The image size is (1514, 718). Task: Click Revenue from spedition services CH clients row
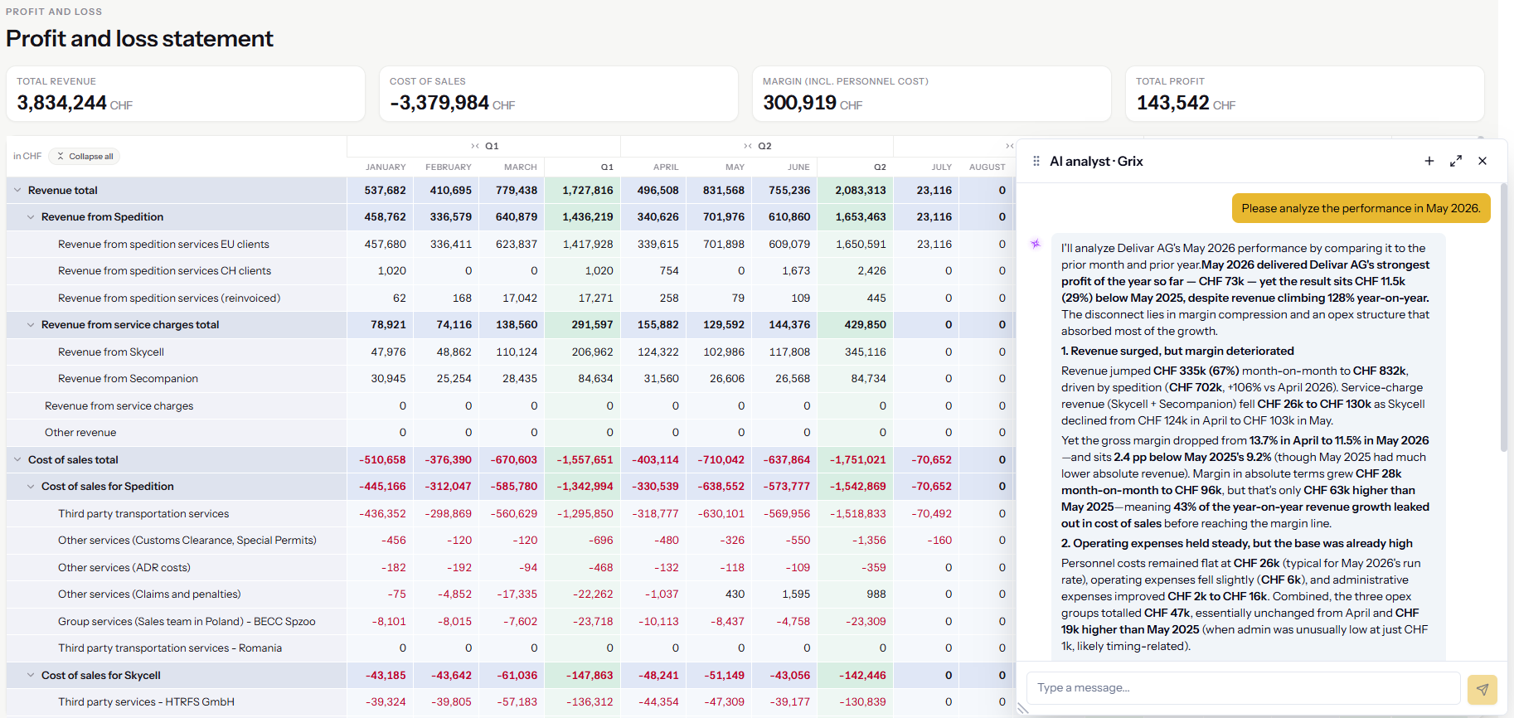164,271
